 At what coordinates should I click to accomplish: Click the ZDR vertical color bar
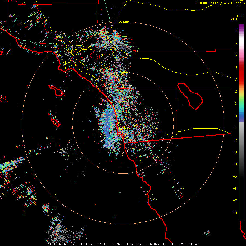coord(241,121)
